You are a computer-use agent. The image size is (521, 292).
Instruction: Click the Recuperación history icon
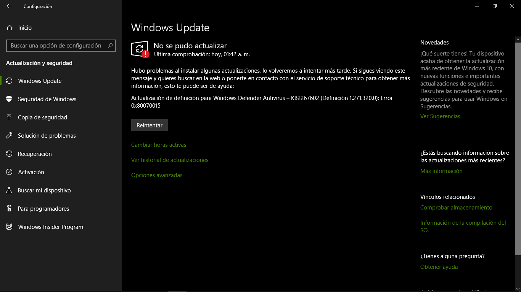pyautogui.click(x=10, y=154)
